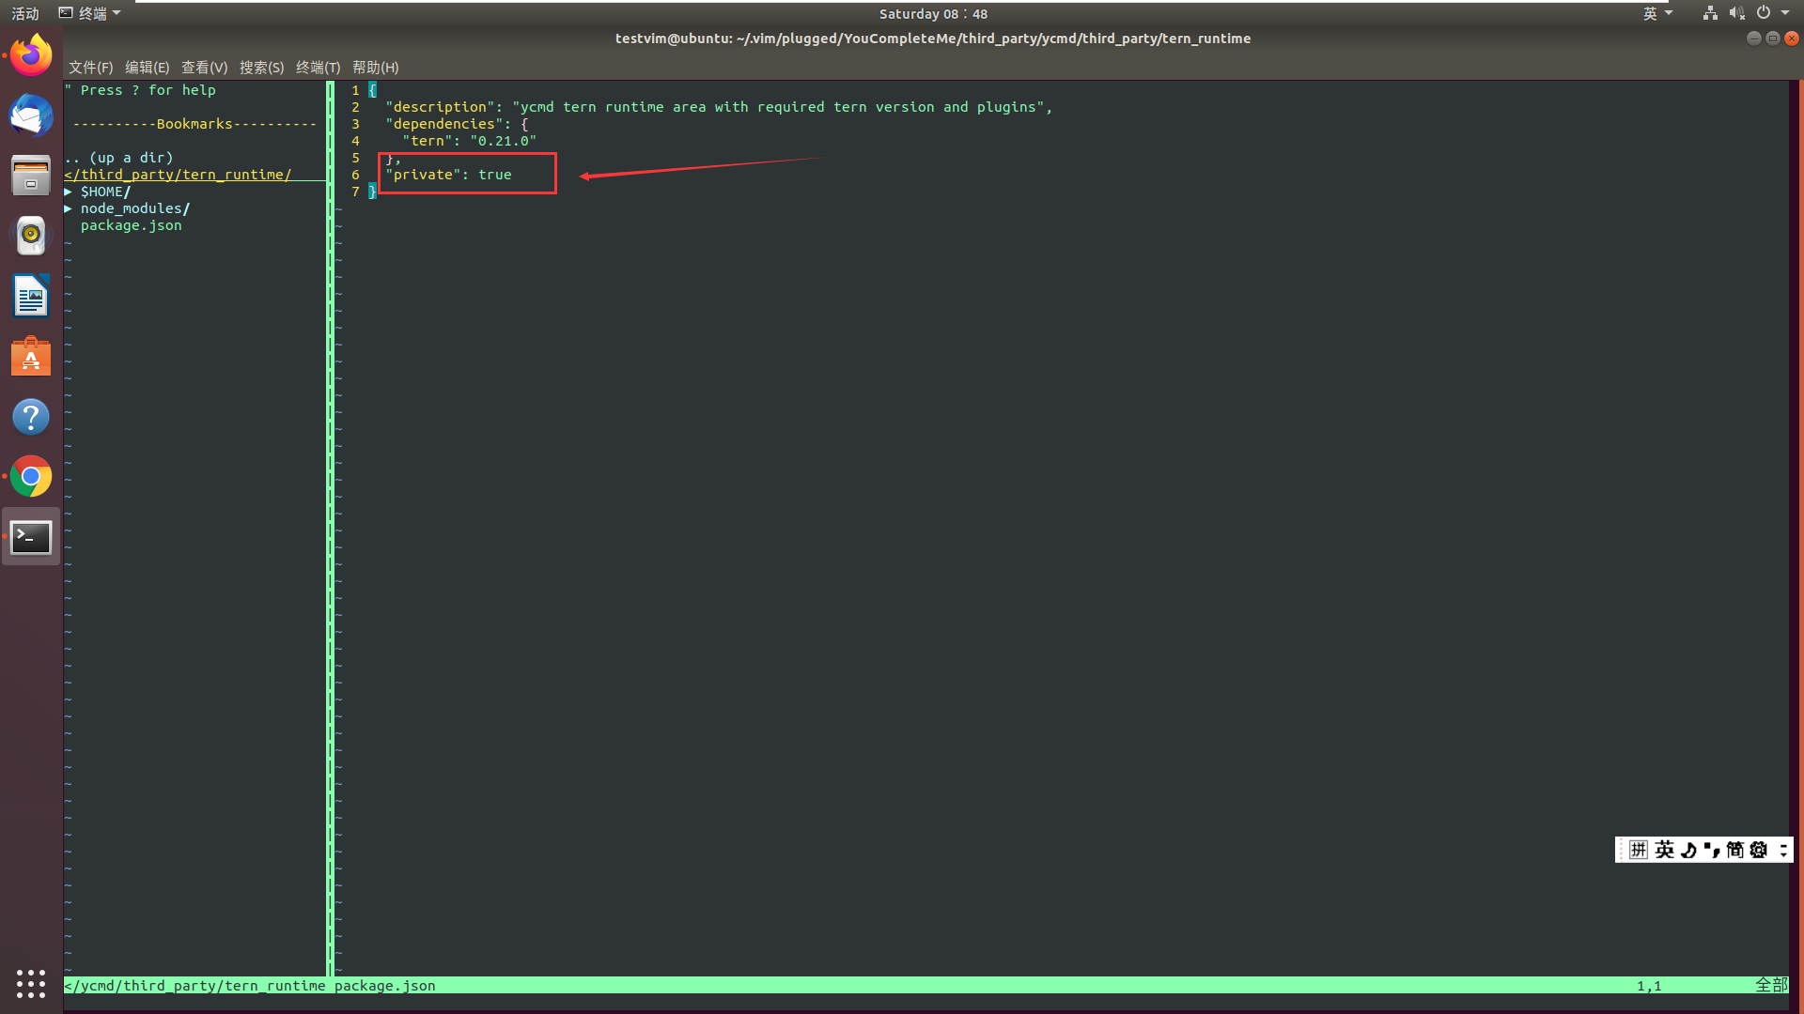Toggle 拼 pinyin input mode on IME bar

point(1639,850)
